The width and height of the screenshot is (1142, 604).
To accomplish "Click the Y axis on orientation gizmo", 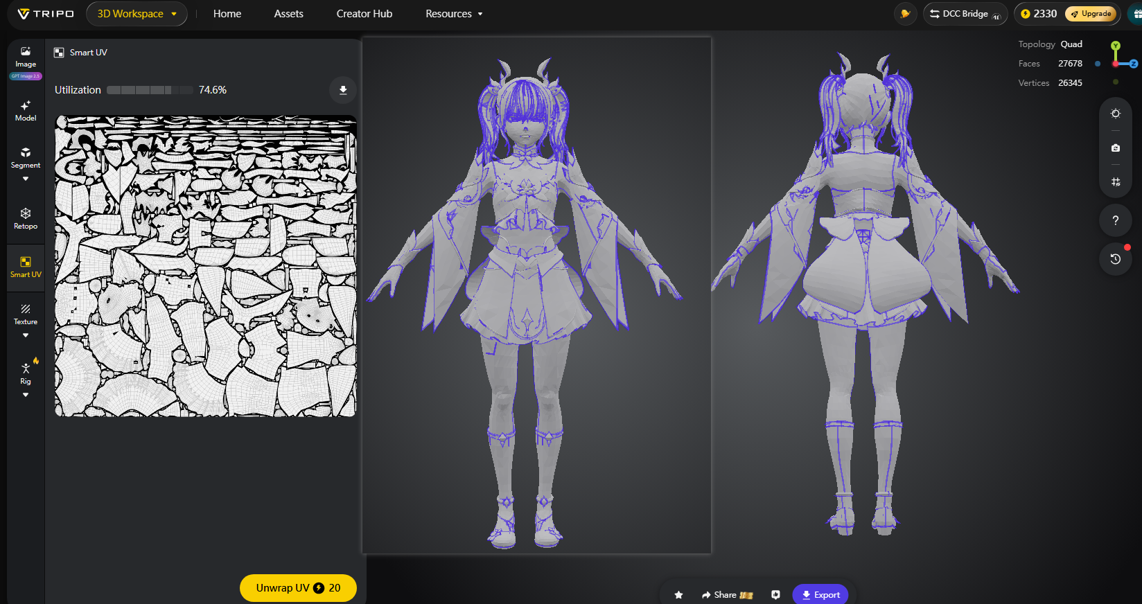I will tap(1116, 46).
